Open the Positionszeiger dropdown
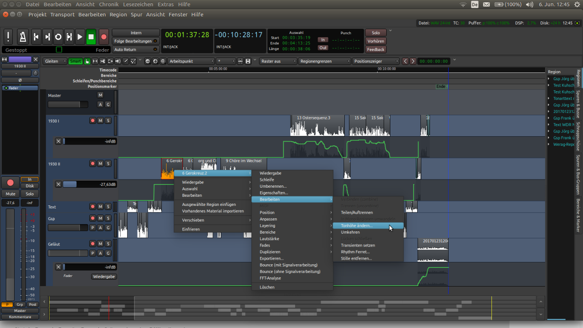 (376, 61)
